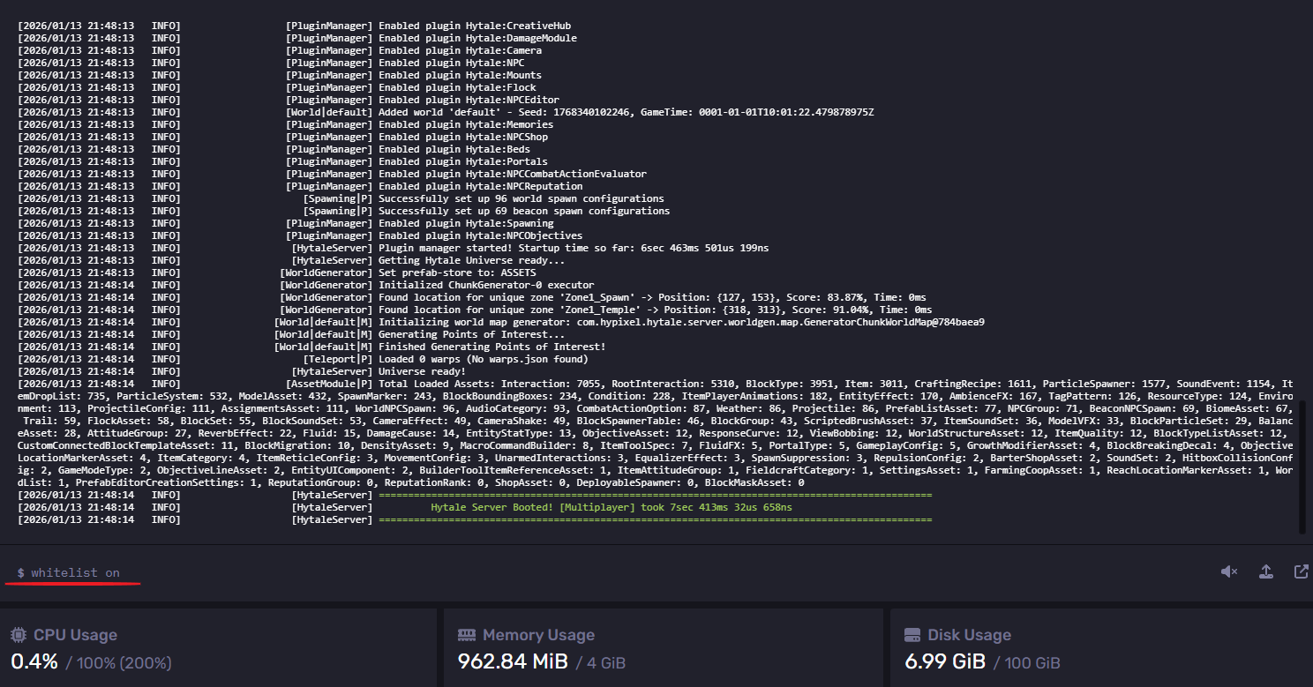
Task: Select the Memory Usage label
Action: point(538,635)
